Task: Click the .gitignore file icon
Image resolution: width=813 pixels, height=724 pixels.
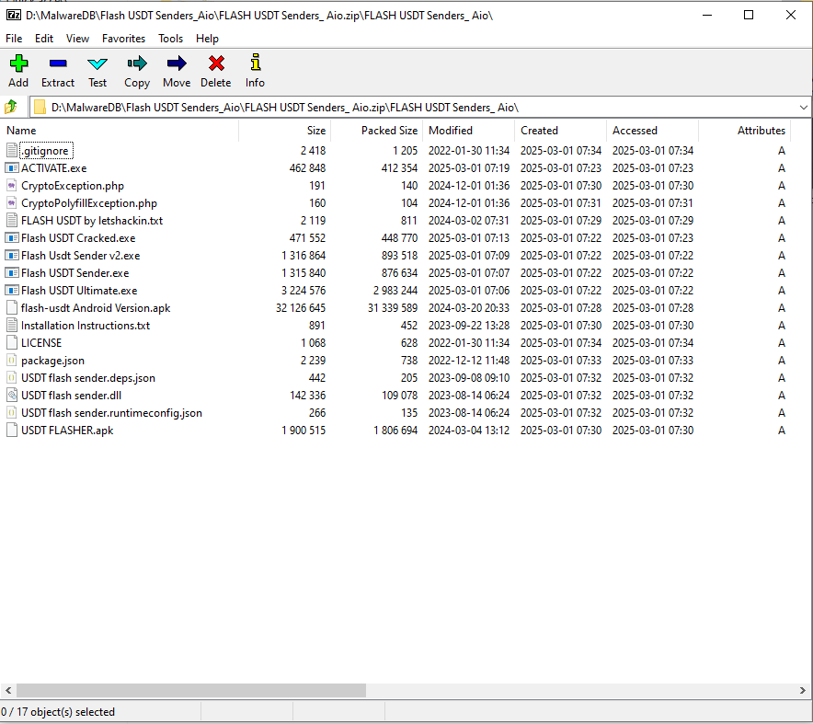Action: 11,150
